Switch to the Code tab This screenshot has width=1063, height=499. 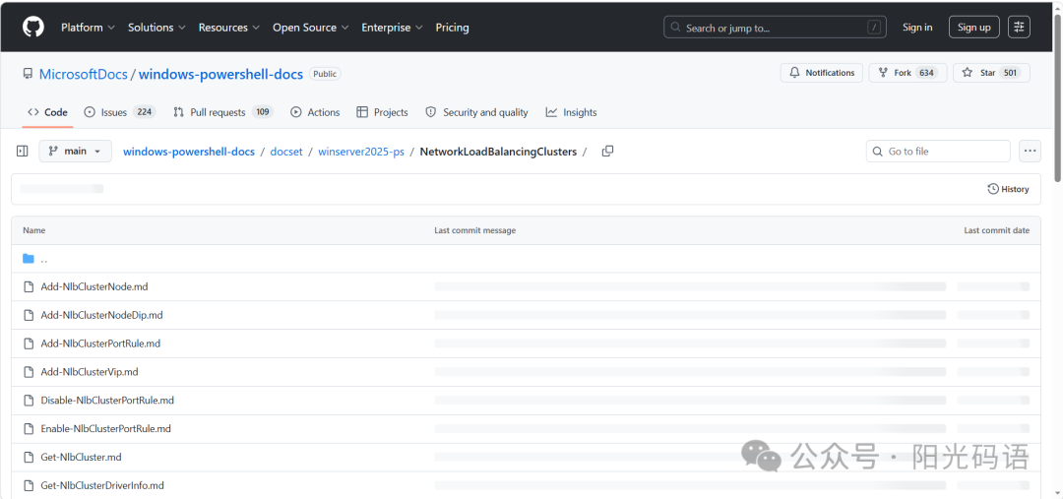tap(47, 112)
